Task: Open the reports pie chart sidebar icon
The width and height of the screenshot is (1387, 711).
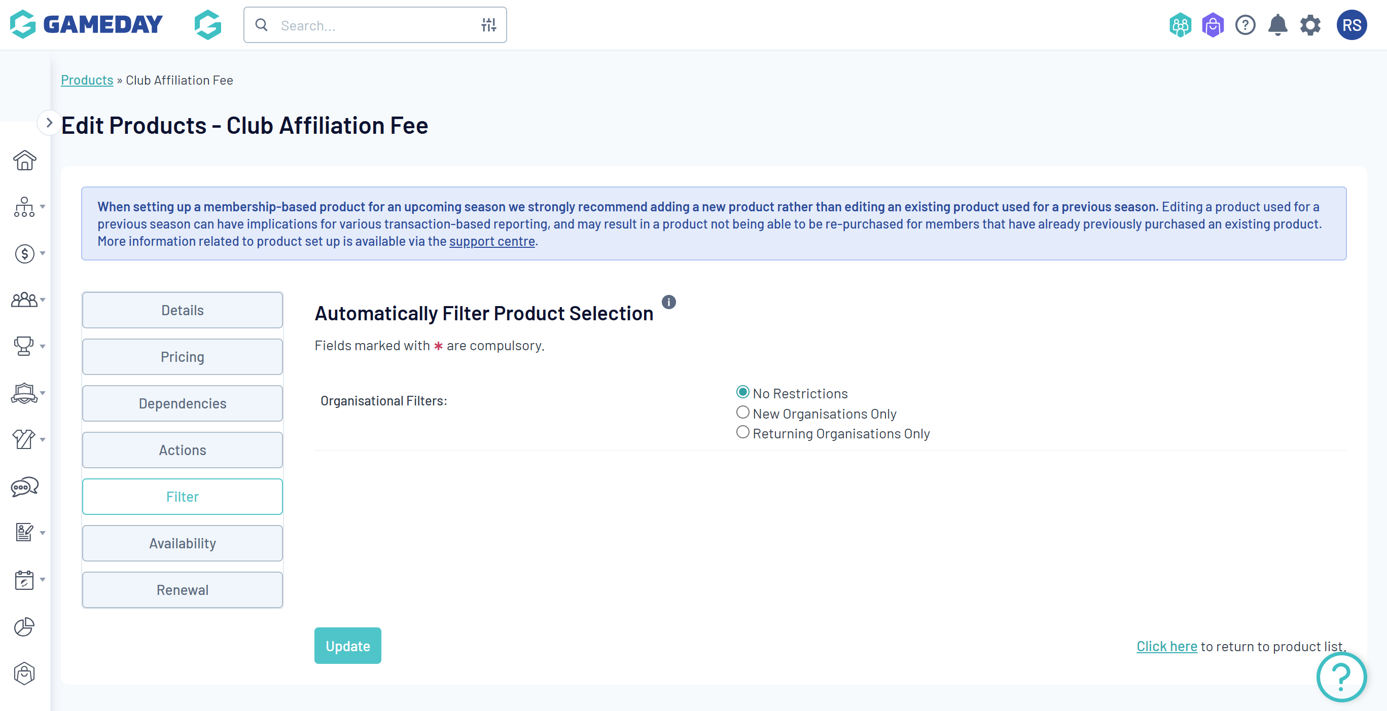Action: (x=24, y=626)
